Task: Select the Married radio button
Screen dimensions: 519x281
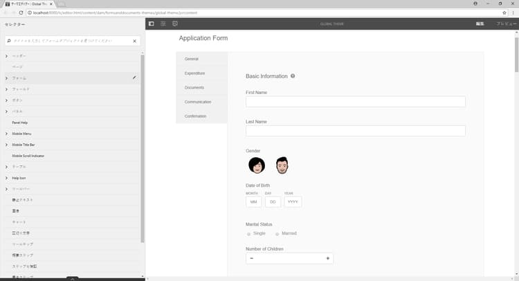Action: [x=277, y=234]
